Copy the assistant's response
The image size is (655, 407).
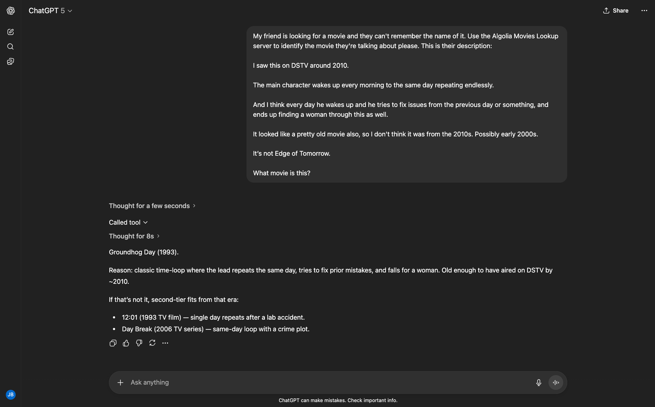[113, 343]
